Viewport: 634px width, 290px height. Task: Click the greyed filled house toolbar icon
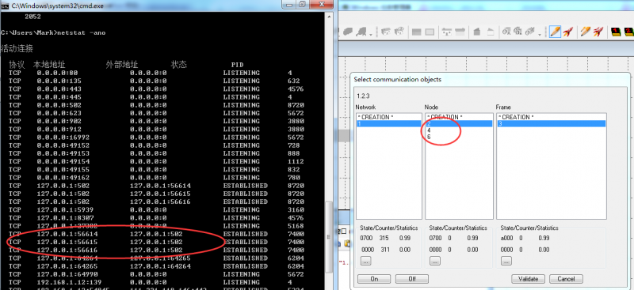pos(477,32)
